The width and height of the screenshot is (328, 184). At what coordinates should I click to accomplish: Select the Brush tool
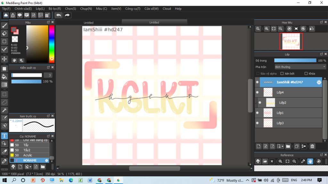point(4,26)
